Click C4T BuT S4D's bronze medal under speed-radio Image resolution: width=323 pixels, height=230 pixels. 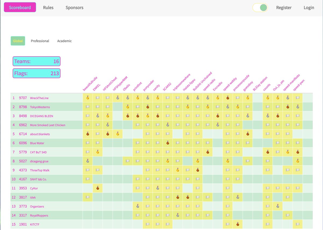[x=208, y=152]
